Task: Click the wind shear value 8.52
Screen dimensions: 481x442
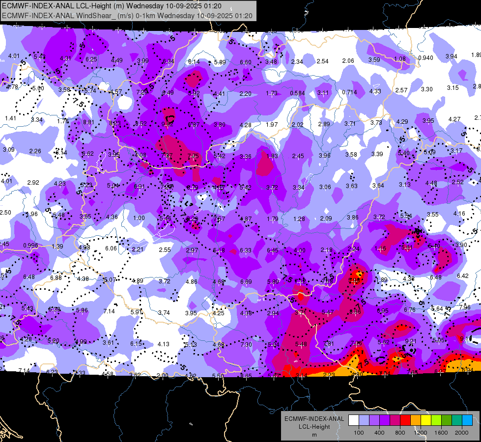Action: [141, 124]
